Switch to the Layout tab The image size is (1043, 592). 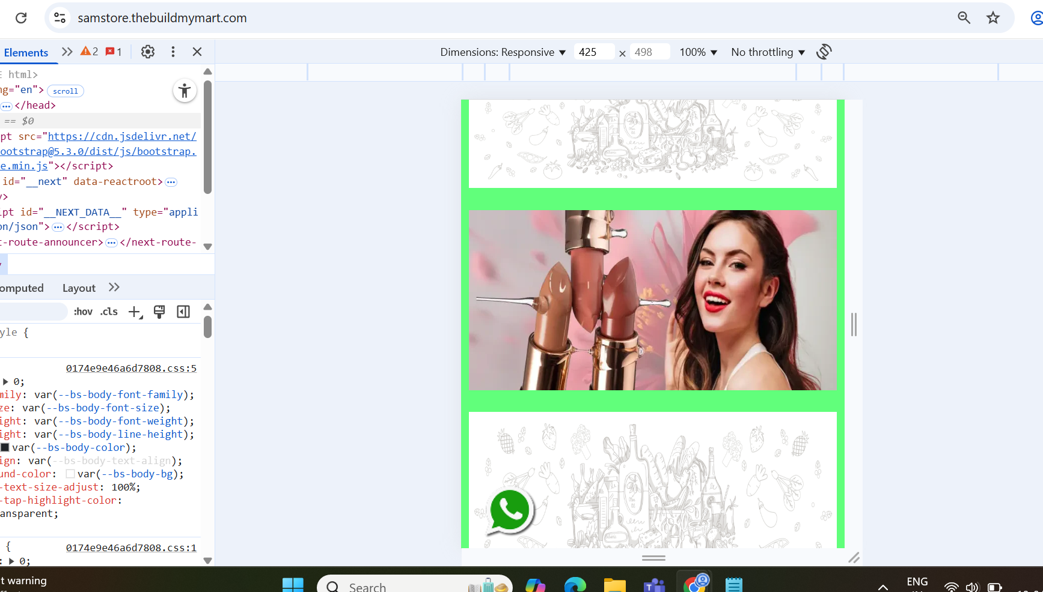[79, 288]
